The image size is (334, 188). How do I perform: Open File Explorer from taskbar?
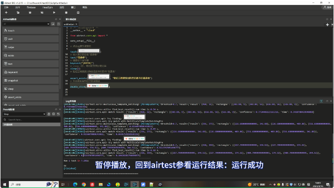pyautogui.click(x=100, y=185)
